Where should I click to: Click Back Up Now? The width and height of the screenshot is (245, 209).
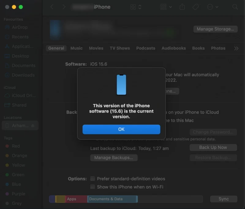point(213,147)
